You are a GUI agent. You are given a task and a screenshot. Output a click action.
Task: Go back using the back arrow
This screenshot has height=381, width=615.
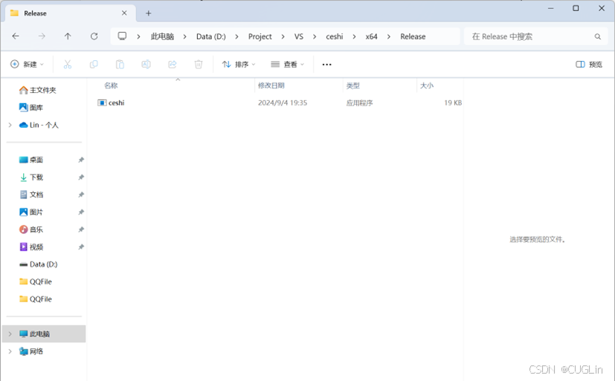[x=16, y=36]
